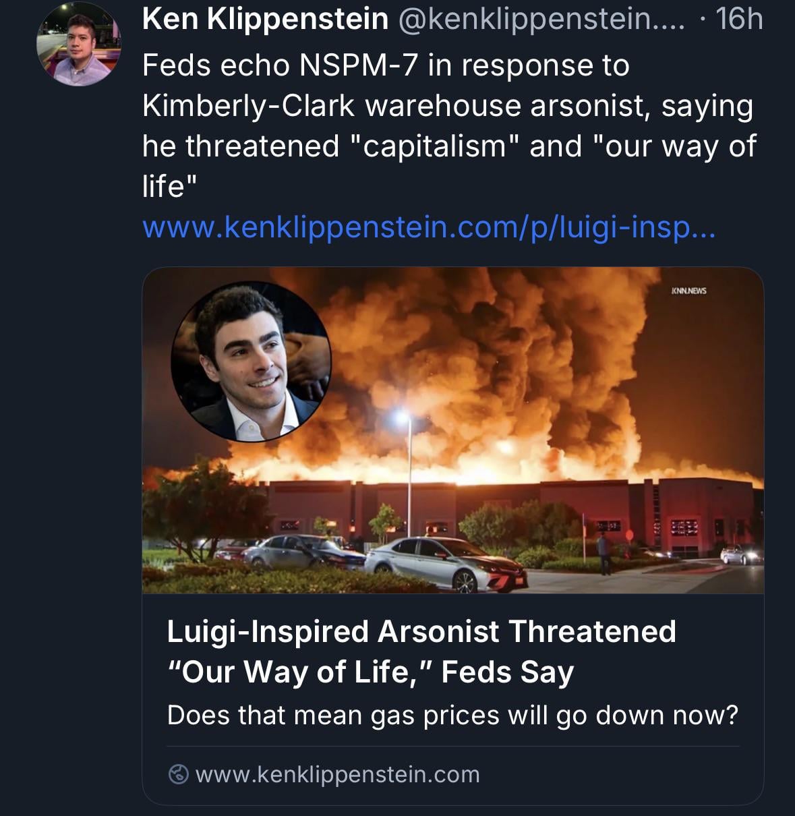Click the headline line "Our Way of Life," Feds Say

370,672
